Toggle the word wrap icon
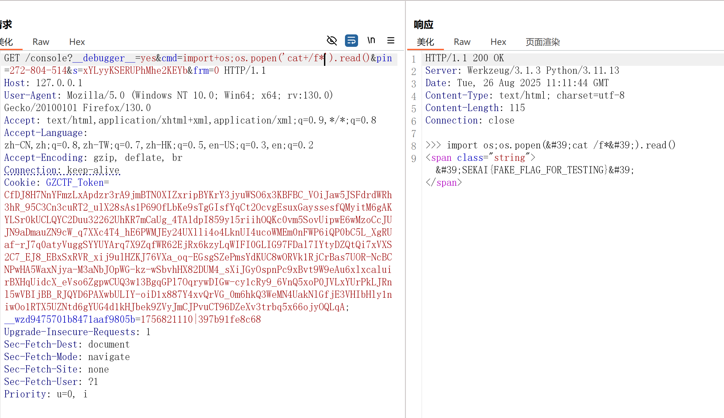724x418 pixels. tap(351, 41)
